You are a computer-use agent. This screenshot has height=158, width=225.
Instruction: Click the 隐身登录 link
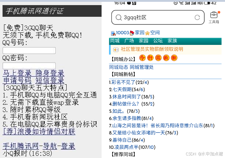click(50, 73)
